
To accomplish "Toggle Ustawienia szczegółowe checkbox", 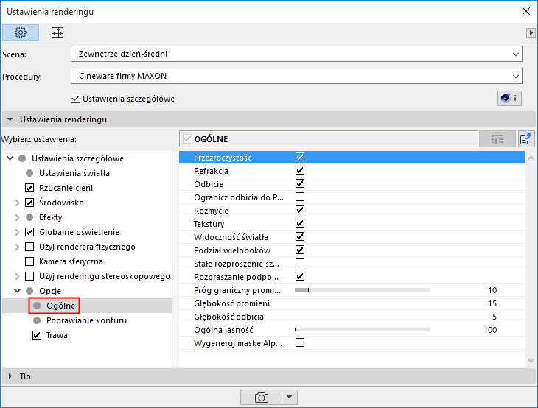I will coord(75,99).
